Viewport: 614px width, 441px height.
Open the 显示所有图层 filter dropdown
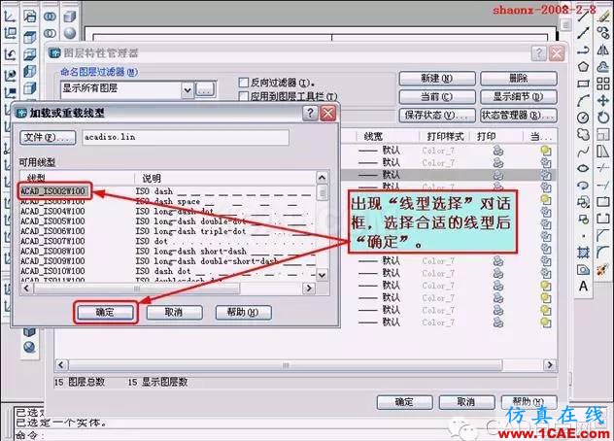[x=188, y=90]
